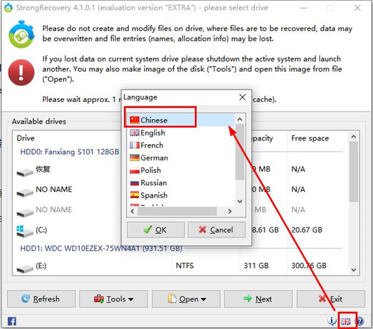Click the drive icon beside 恢复
Image resolution: width=373 pixels, height=329 pixels.
tap(25, 172)
